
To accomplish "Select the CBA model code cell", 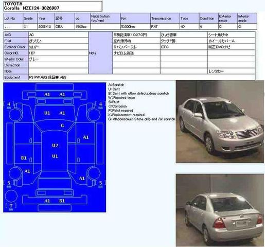I will 65,27.
